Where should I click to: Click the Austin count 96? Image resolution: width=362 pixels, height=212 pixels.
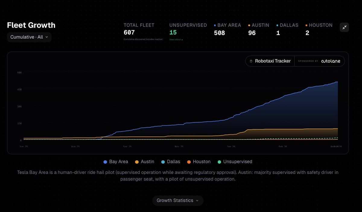pyautogui.click(x=252, y=33)
